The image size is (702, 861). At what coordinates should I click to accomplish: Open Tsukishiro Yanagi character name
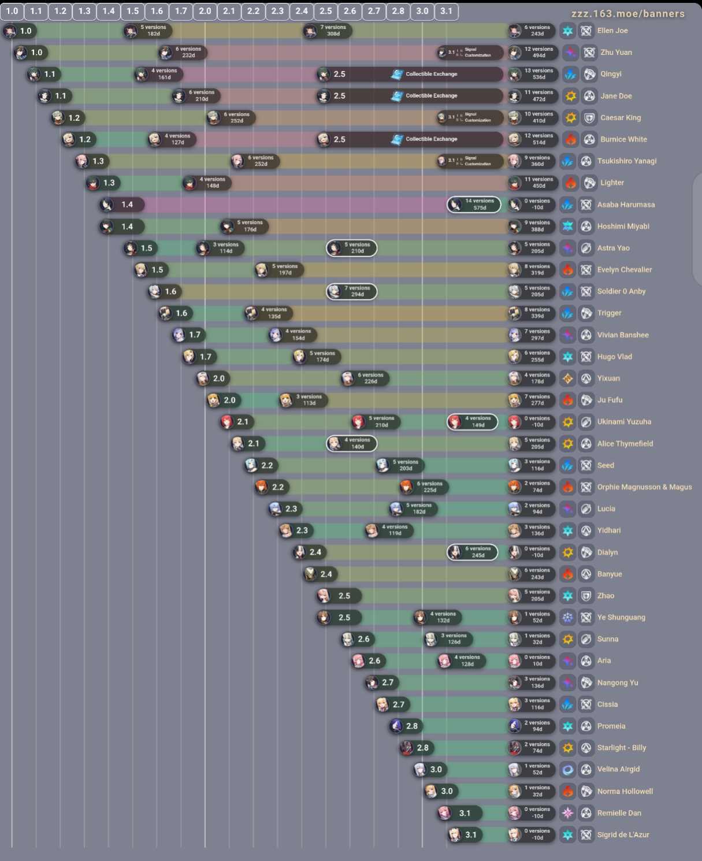pos(627,161)
